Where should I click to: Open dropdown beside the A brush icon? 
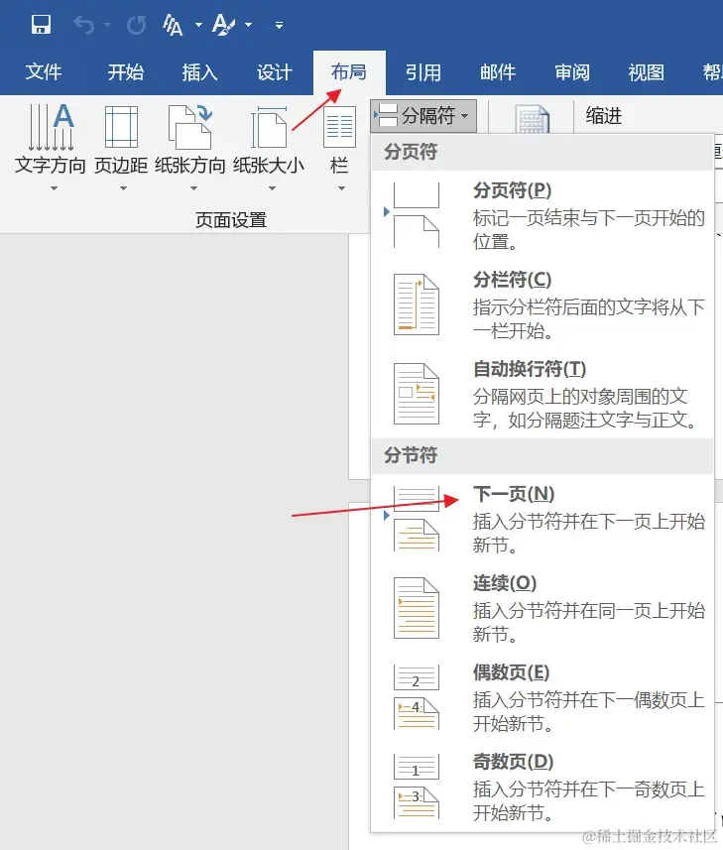click(x=248, y=25)
